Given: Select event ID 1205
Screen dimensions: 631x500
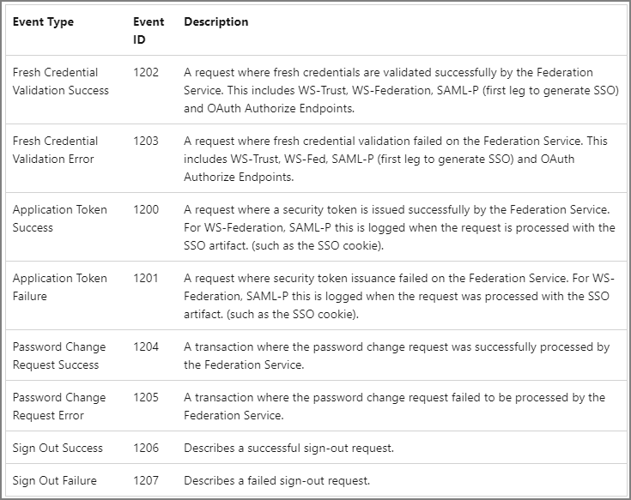Looking at the screenshot, I should click(x=146, y=398).
